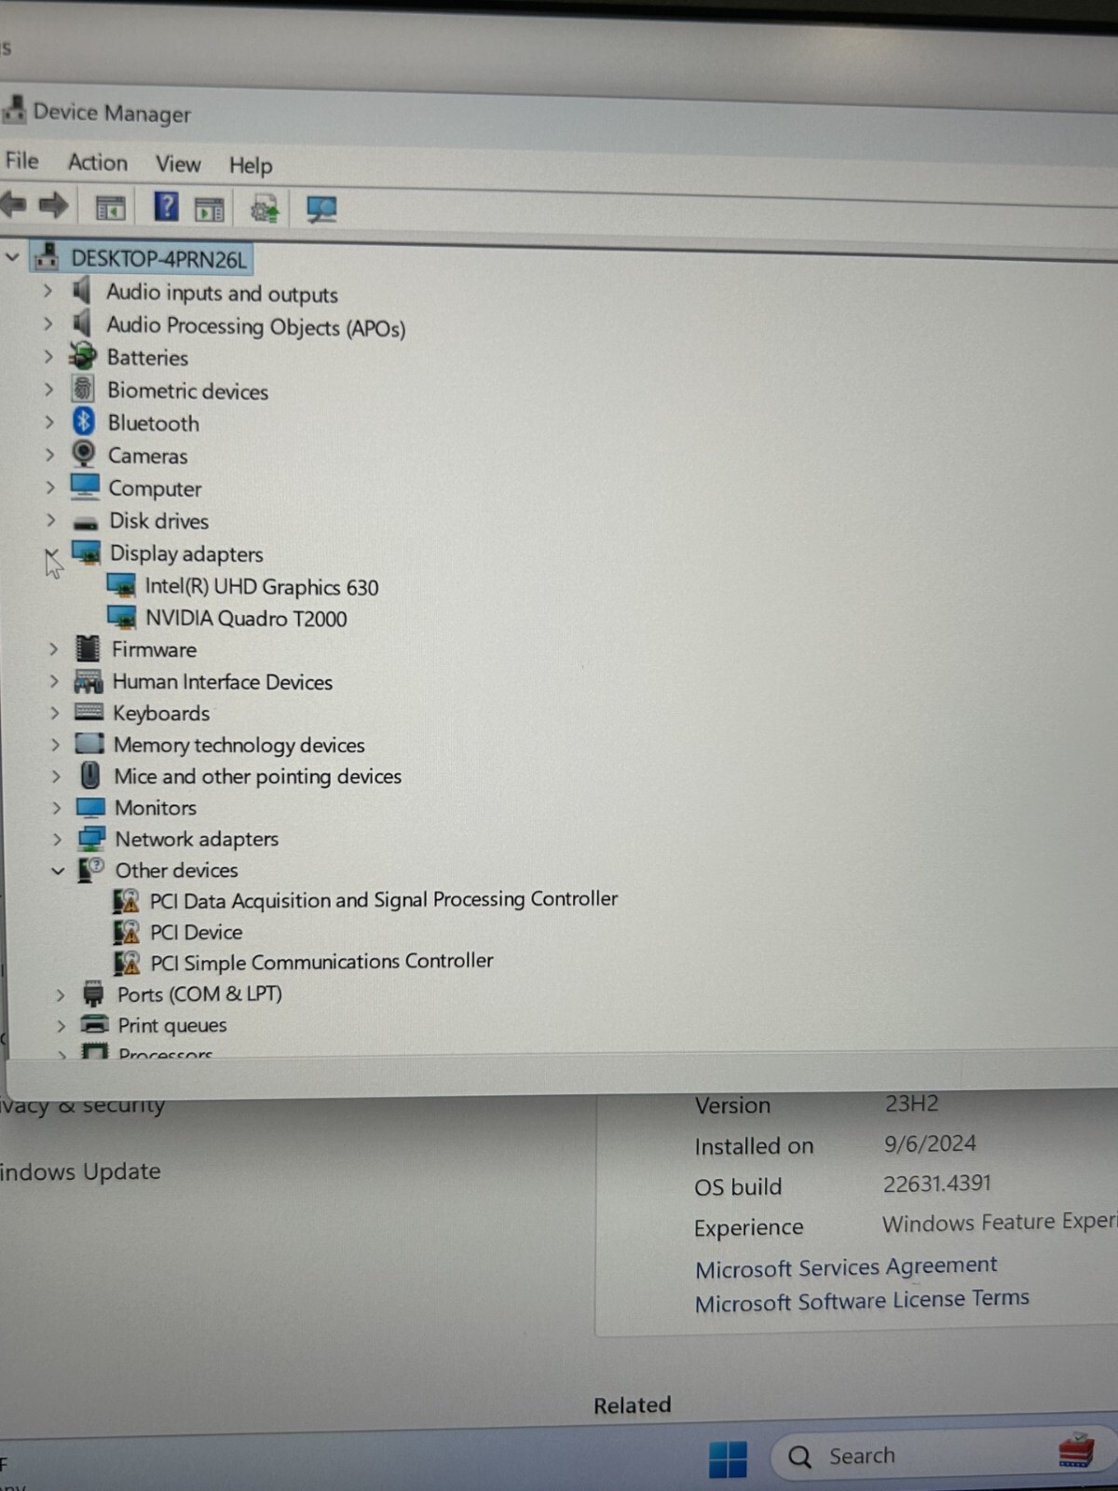Viewport: 1118px width, 1491px height.
Task: Open the File menu
Action: coord(21,161)
